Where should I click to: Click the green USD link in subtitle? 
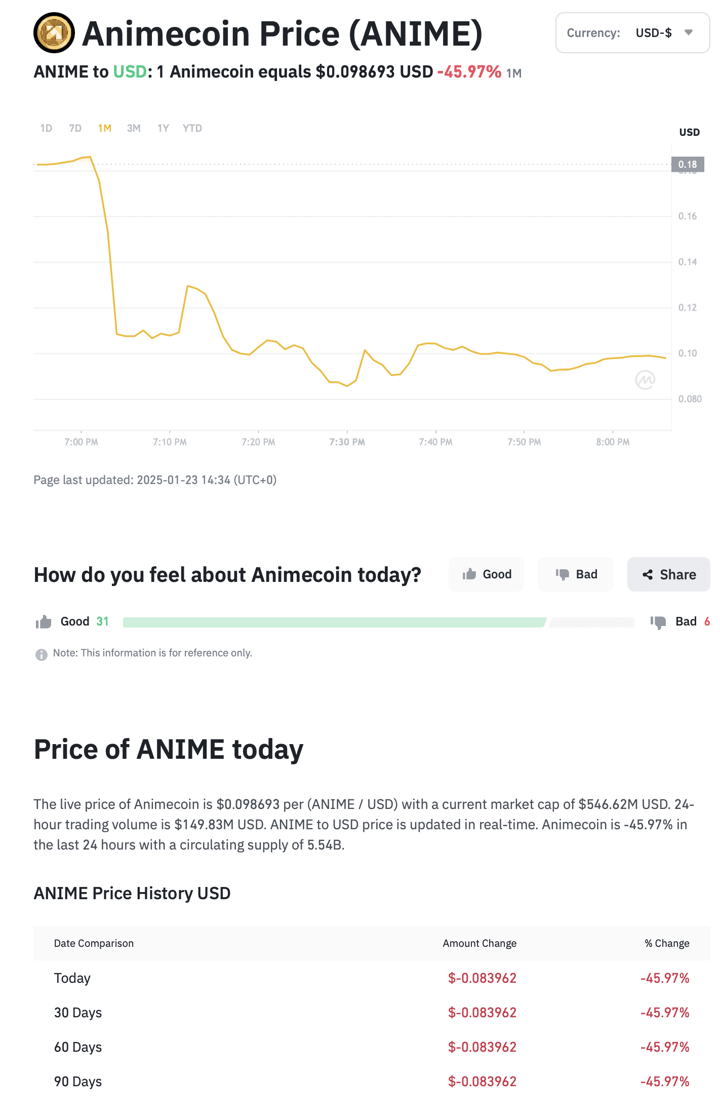click(x=130, y=72)
